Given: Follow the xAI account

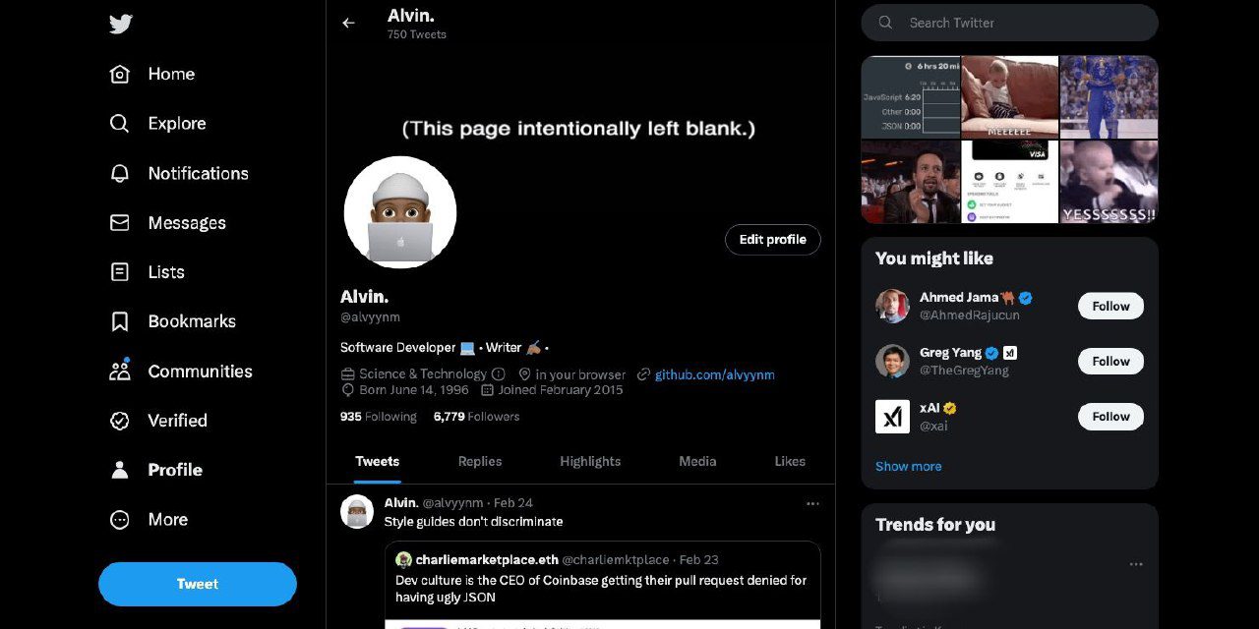Looking at the screenshot, I should (1110, 416).
